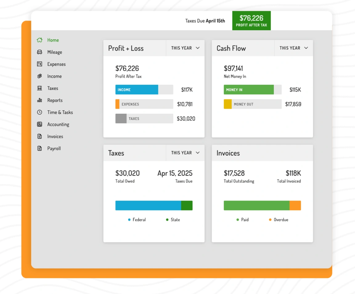Click the Overdue legend entry
The width and height of the screenshot is (355, 294).
(x=279, y=220)
